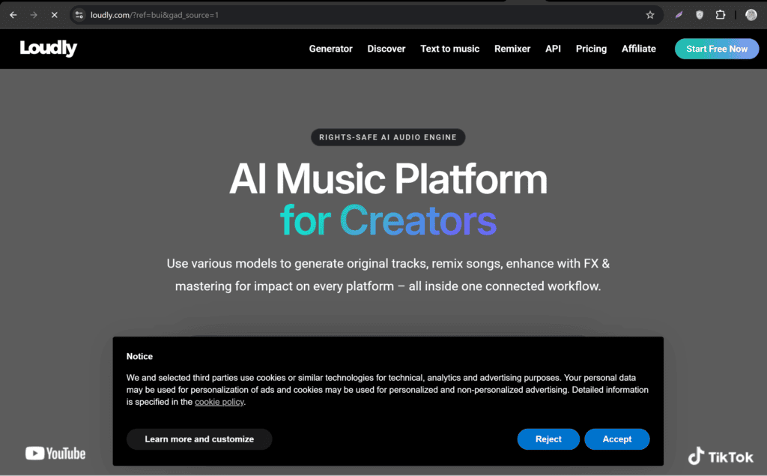Open the cookie policy link
This screenshot has height=476, width=767.
point(219,402)
